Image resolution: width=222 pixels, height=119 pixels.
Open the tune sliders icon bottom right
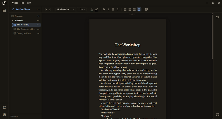tap(218, 115)
